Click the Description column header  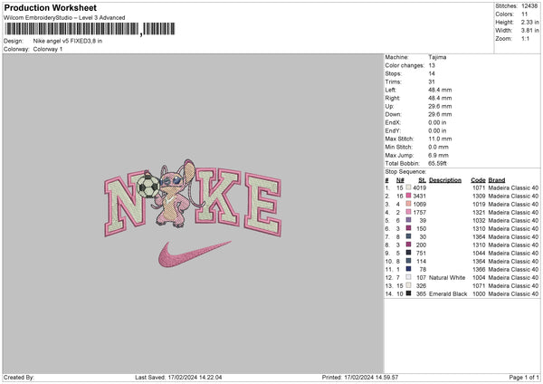pyautogui.click(x=445, y=180)
